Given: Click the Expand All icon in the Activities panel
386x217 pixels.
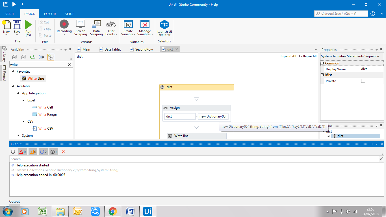Looking at the screenshot, I should 15,57.
